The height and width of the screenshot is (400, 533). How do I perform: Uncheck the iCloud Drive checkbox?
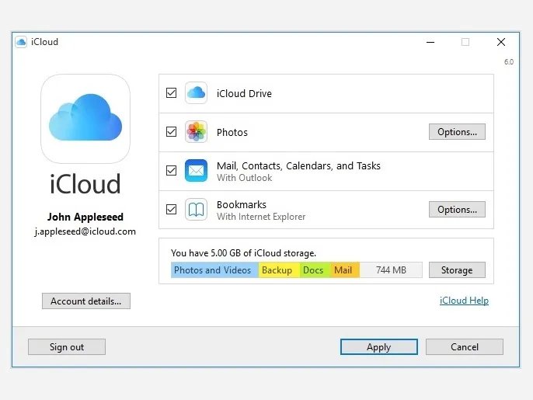click(171, 92)
